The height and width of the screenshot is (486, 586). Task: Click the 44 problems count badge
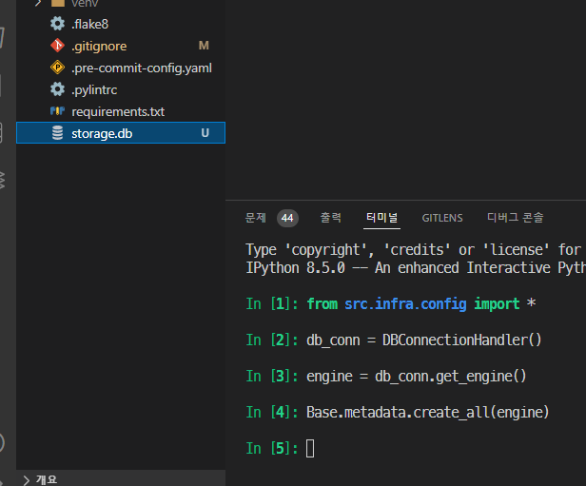pyautogui.click(x=287, y=218)
